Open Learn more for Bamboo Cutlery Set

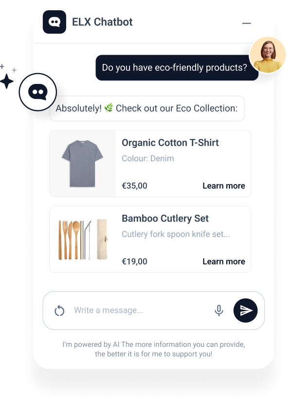coord(223,262)
